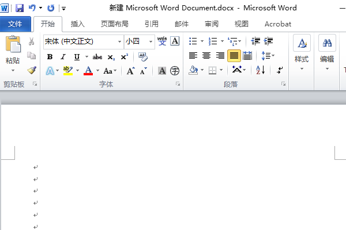Grow font size with large A
The image size is (346, 230).
tap(131, 71)
